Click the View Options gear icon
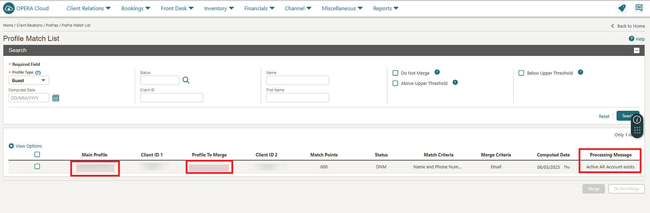Screen dimensions: 650x213 pos(11,146)
